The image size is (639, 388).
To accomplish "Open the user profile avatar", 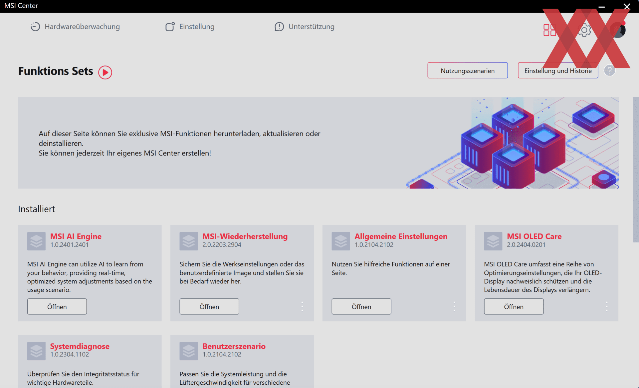I will (x=618, y=30).
